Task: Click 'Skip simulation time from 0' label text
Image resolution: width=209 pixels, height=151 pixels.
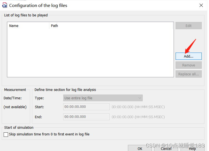Action: (31, 134)
